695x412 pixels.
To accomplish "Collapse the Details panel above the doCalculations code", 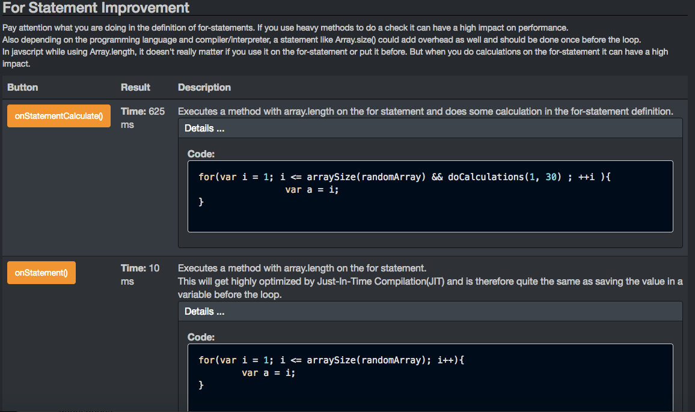I will point(204,129).
